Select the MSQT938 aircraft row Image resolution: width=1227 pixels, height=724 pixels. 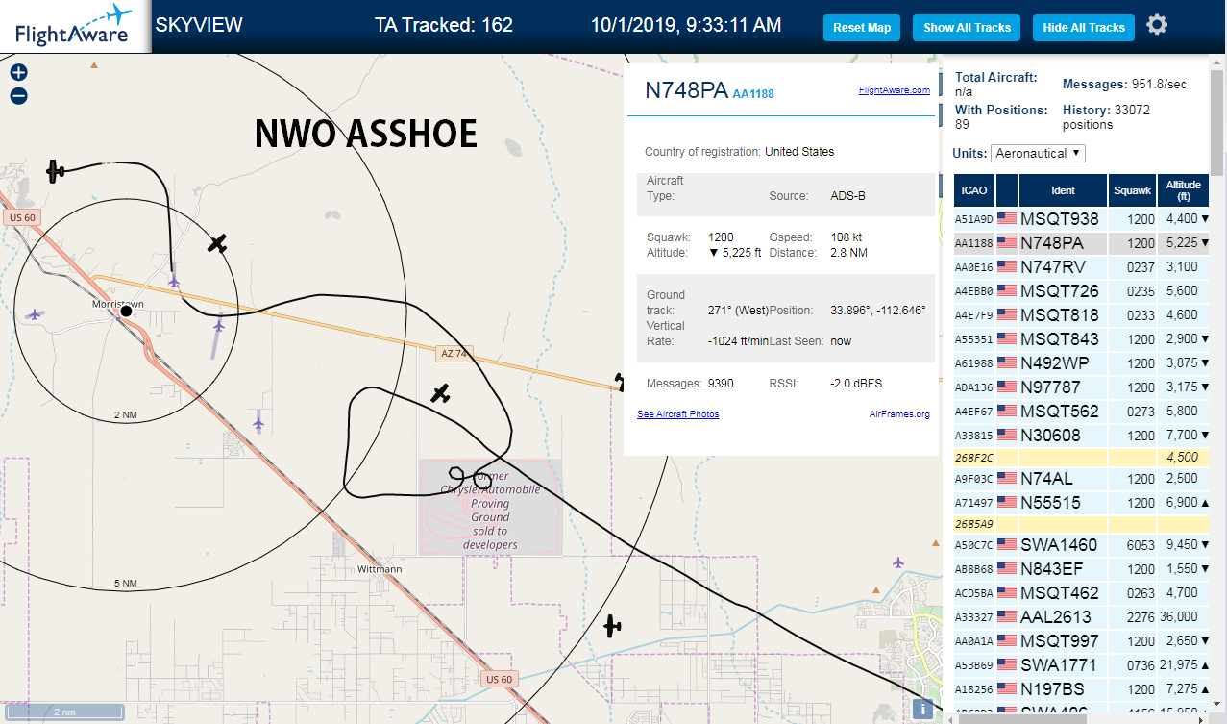click(x=1082, y=218)
